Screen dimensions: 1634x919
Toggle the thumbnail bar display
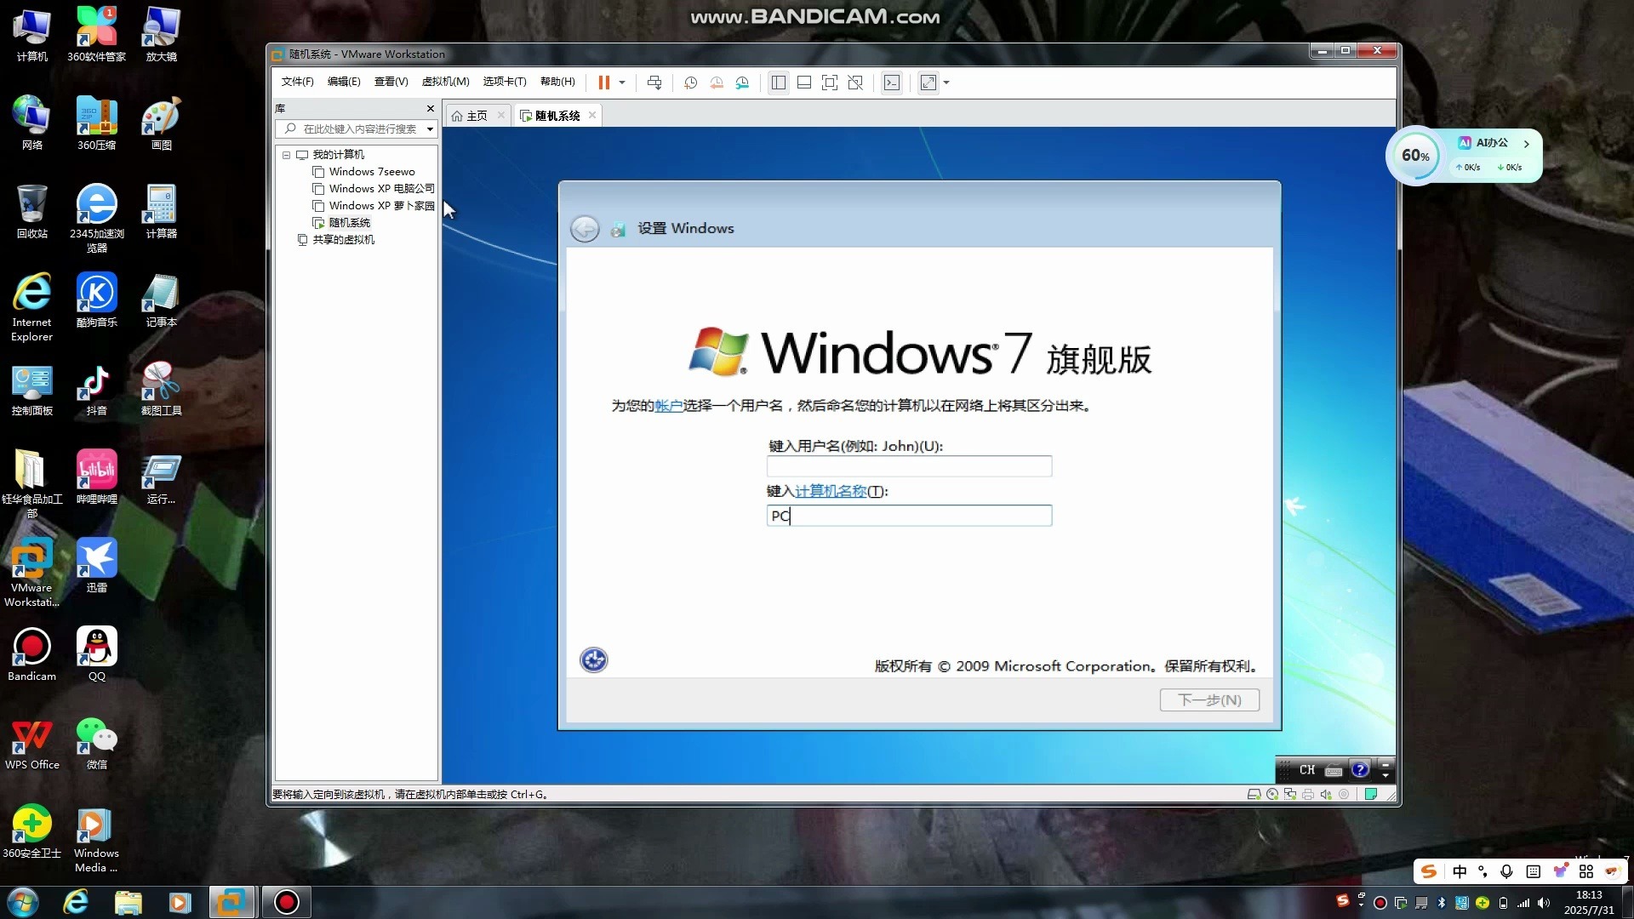point(804,83)
